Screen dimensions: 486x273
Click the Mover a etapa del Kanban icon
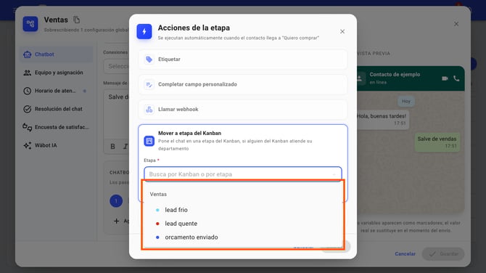[149, 141]
